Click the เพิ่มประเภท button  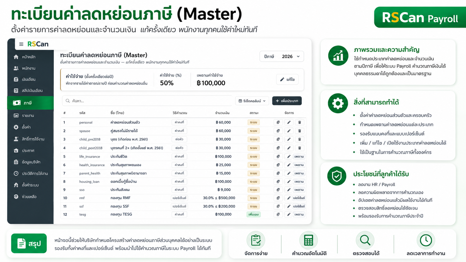click(287, 101)
